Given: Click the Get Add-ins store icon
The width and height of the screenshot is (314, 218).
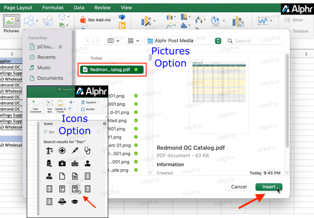Looking at the screenshot, I should click(x=83, y=20).
